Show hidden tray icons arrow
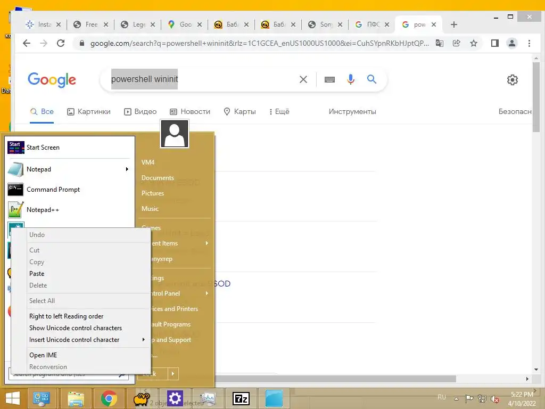545x409 pixels. [x=456, y=398]
